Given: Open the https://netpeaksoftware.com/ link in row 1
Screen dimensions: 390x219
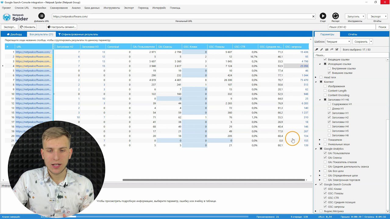Looking at the screenshot, I should (x=33, y=52).
